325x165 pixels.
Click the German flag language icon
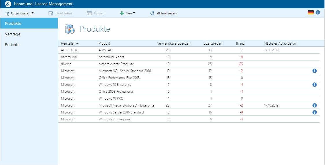[311, 13]
